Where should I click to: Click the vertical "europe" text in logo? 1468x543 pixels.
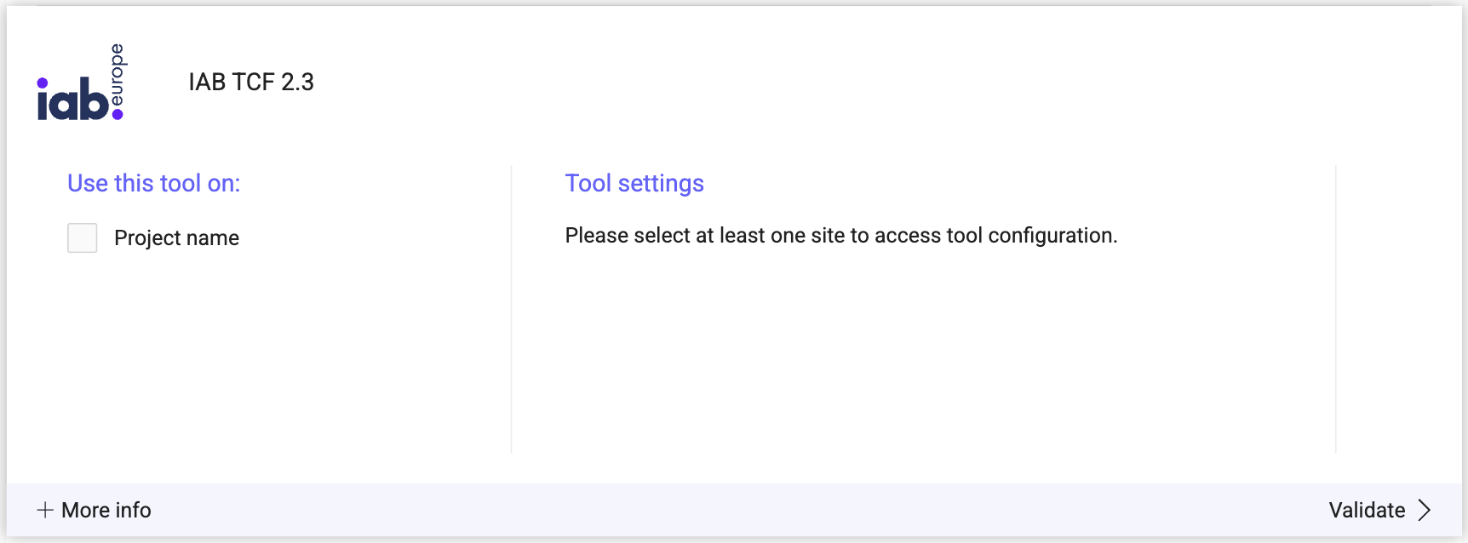(x=118, y=74)
